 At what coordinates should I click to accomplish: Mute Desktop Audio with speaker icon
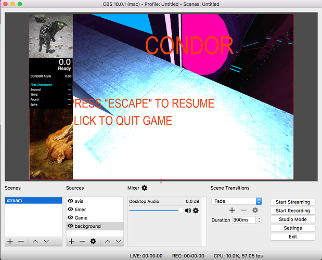(188, 211)
